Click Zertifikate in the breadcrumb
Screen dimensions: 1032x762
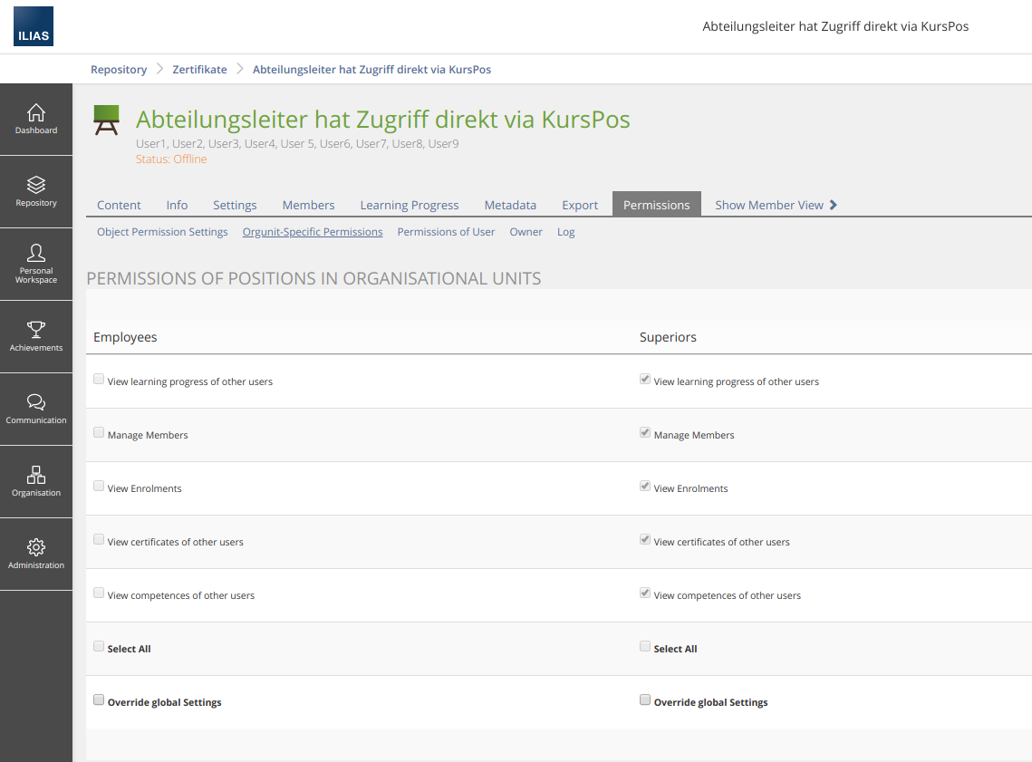click(x=199, y=70)
